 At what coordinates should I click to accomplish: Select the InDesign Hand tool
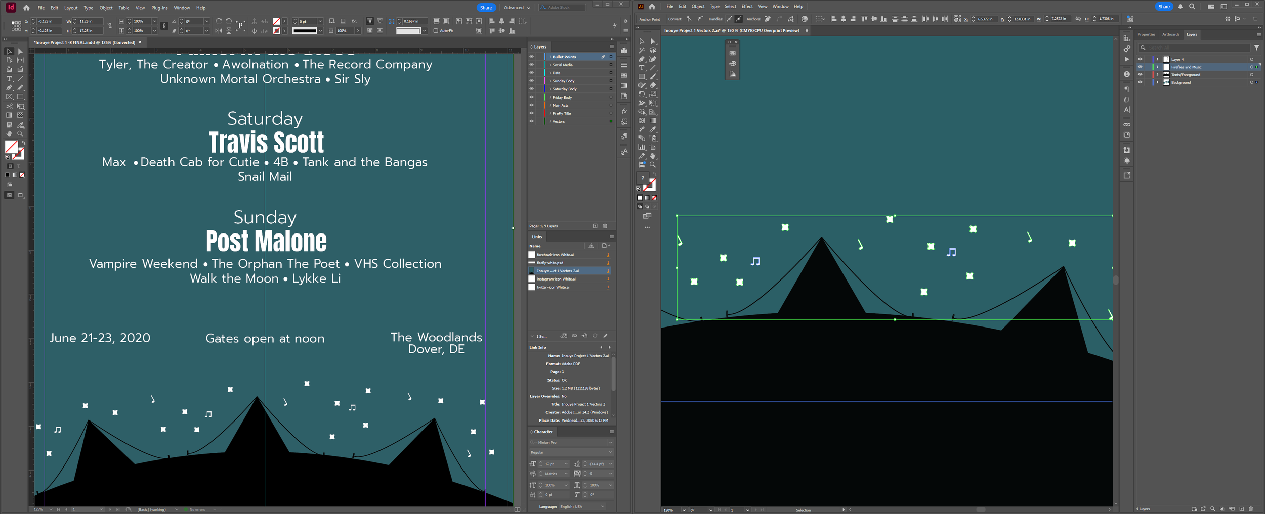click(9, 134)
